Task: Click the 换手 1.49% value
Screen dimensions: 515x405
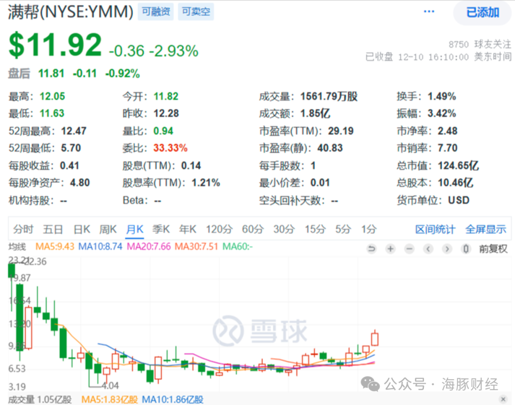Action: 442,96
